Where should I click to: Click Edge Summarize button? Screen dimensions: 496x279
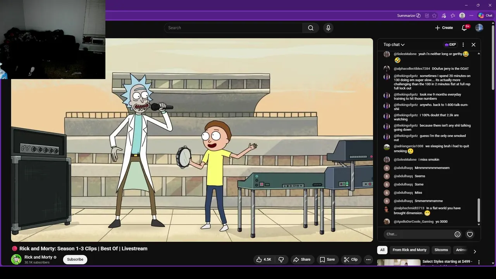[409, 15]
